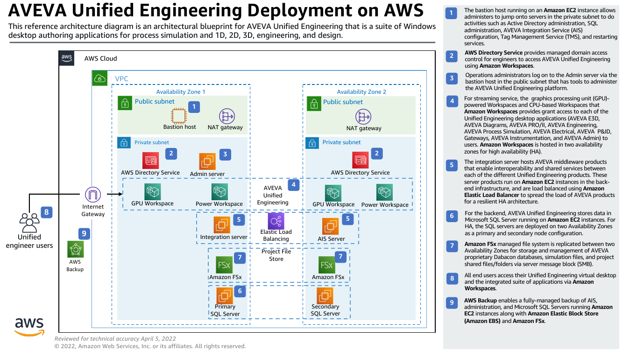Click the GPU Workspace icon in Zone 1
Image resolution: width=623 pixels, height=350 pixels.
pos(153,191)
